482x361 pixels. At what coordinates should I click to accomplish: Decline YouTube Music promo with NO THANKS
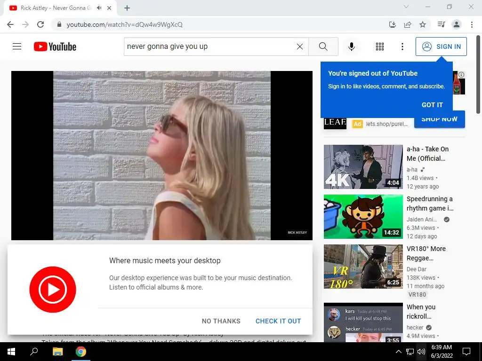coord(221,321)
